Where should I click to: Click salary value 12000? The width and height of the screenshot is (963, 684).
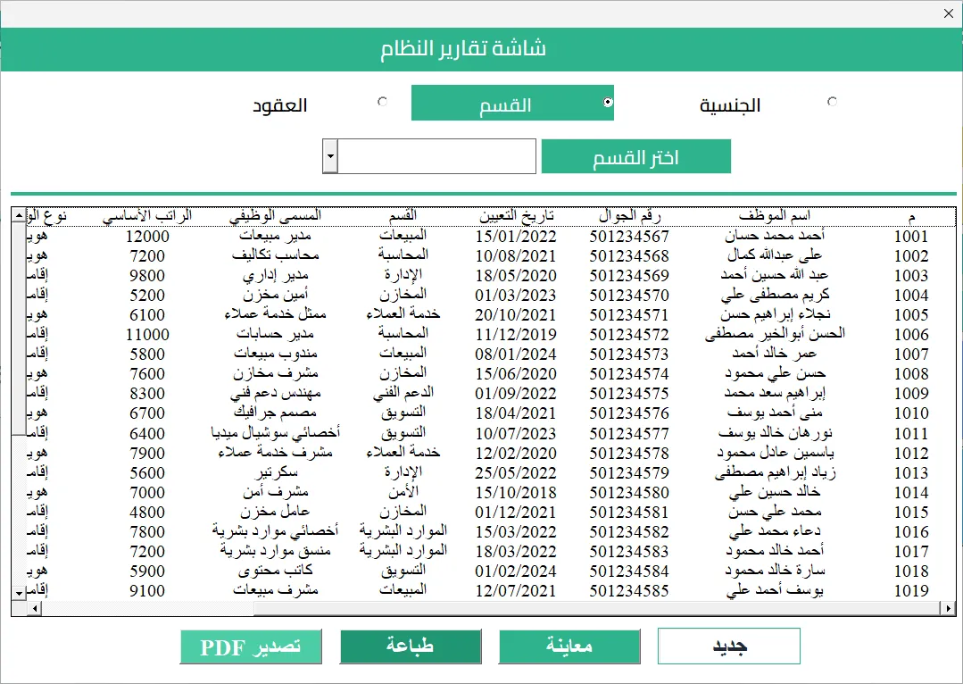click(147, 236)
